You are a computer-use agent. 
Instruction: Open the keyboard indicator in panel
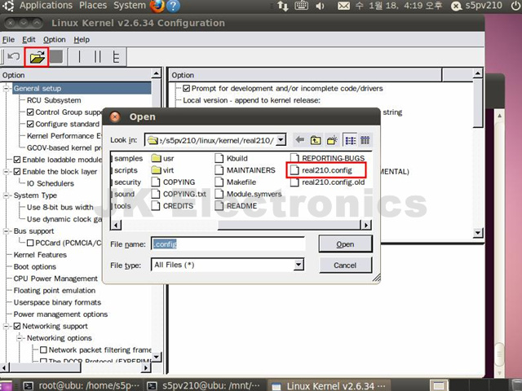(x=301, y=6)
